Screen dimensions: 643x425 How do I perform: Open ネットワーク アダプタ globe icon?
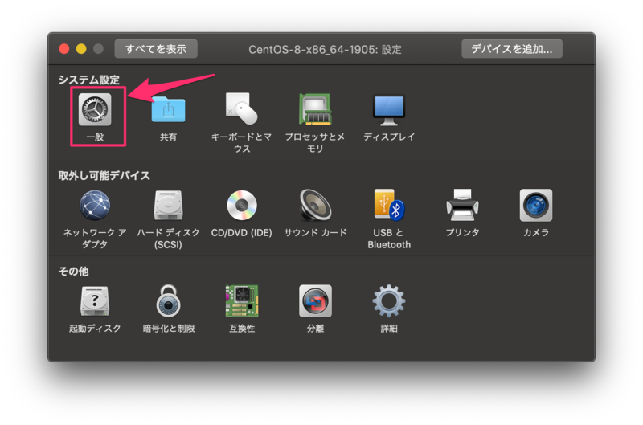95,206
